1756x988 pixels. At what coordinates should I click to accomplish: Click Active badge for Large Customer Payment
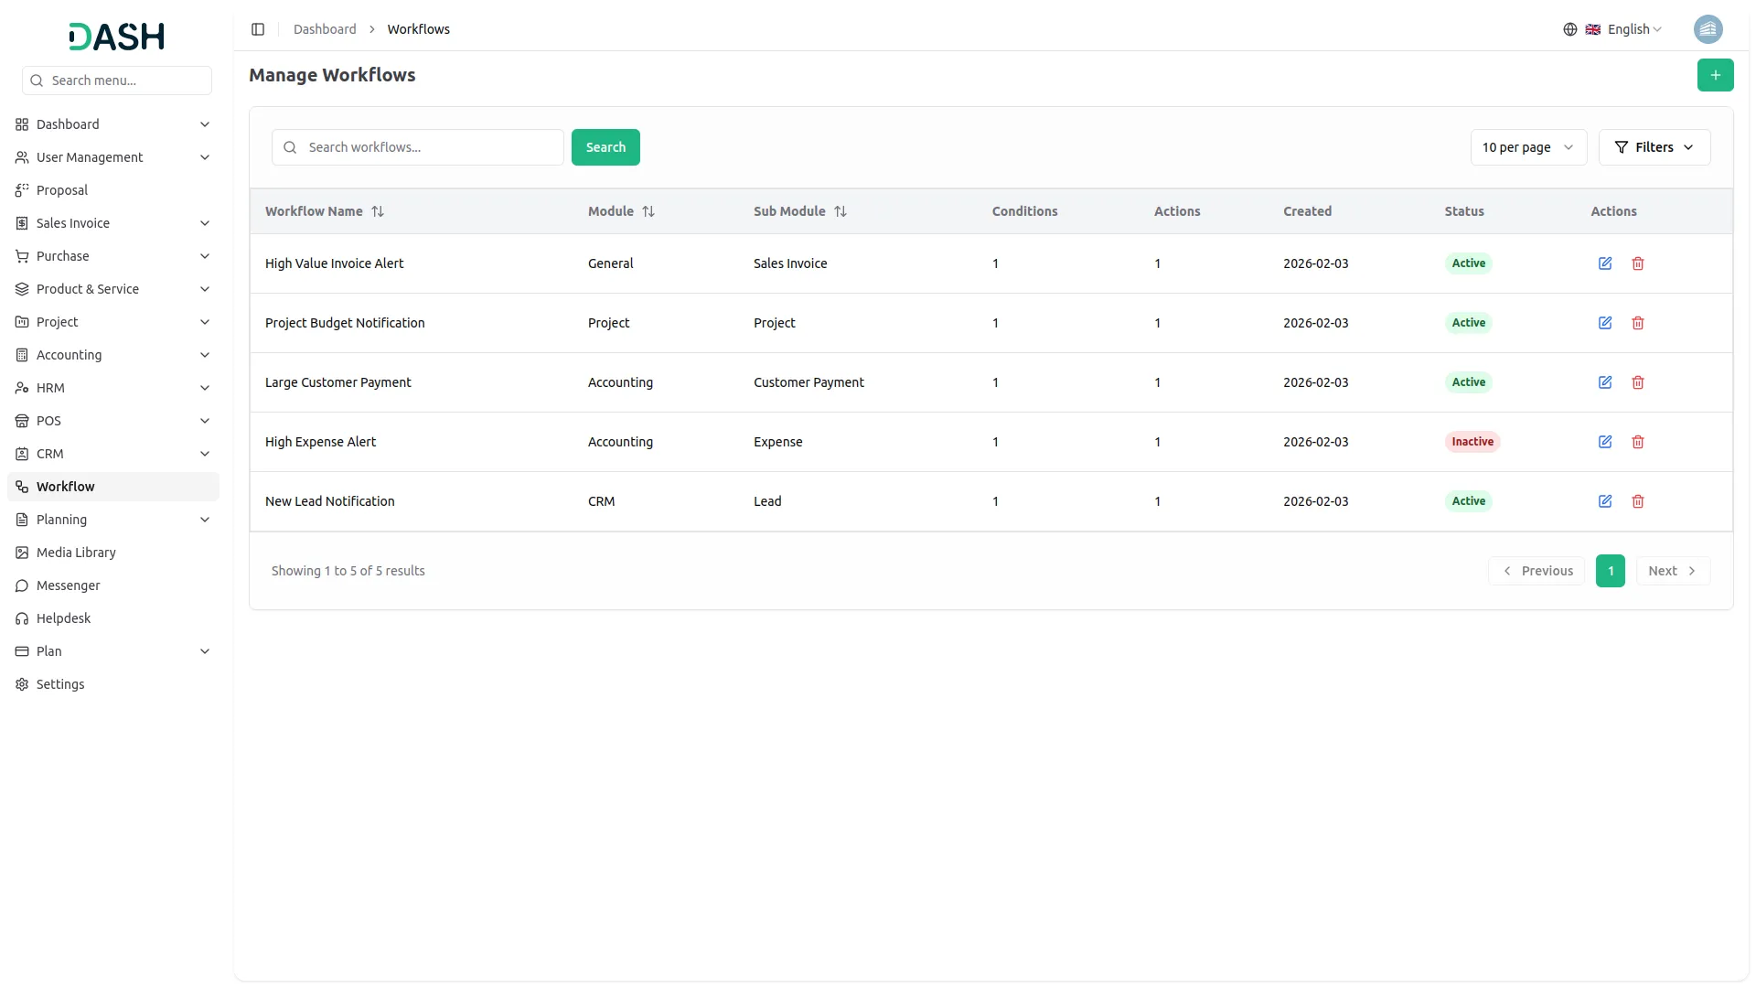pyautogui.click(x=1468, y=382)
